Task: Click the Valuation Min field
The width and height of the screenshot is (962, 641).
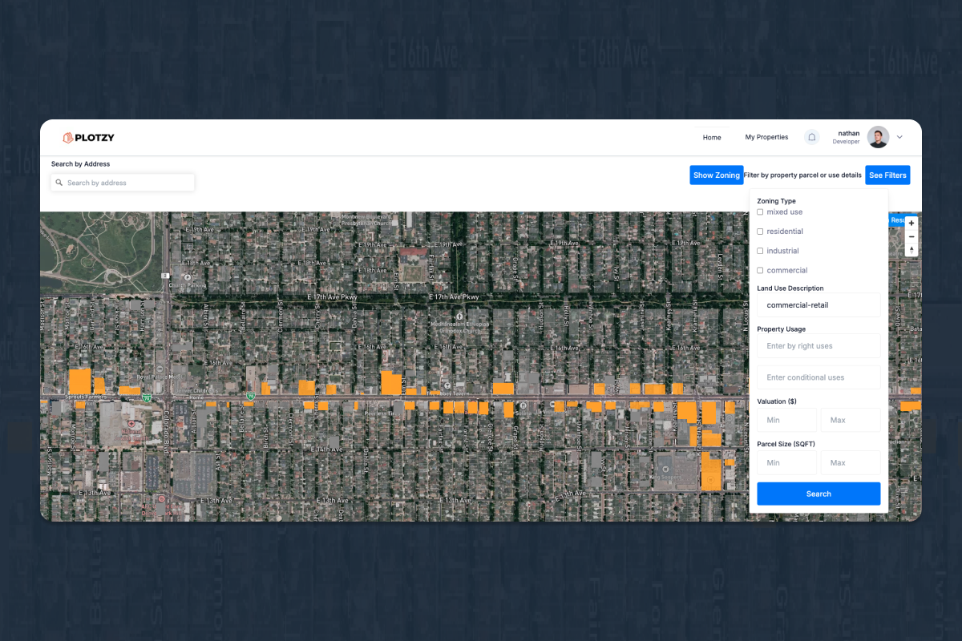Action: [x=786, y=420]
